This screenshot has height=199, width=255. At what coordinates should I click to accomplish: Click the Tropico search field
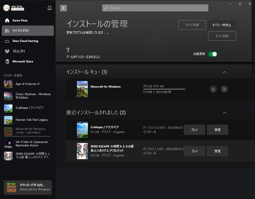(x=155, y=8)
